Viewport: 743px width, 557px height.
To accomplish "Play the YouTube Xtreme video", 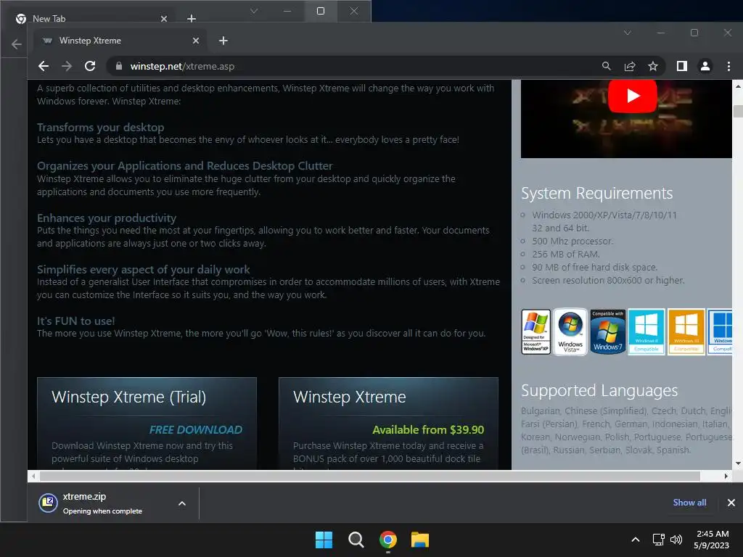I will click(632, 96).
